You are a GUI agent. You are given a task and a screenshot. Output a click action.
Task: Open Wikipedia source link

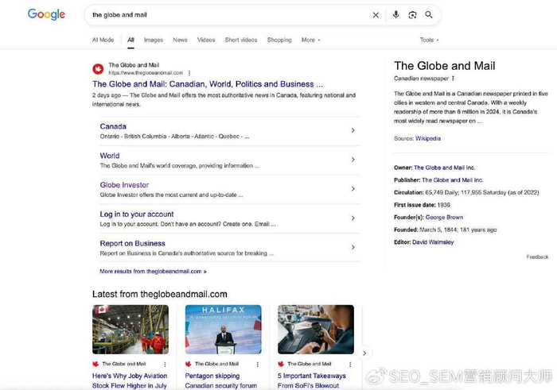coord(428,138)
